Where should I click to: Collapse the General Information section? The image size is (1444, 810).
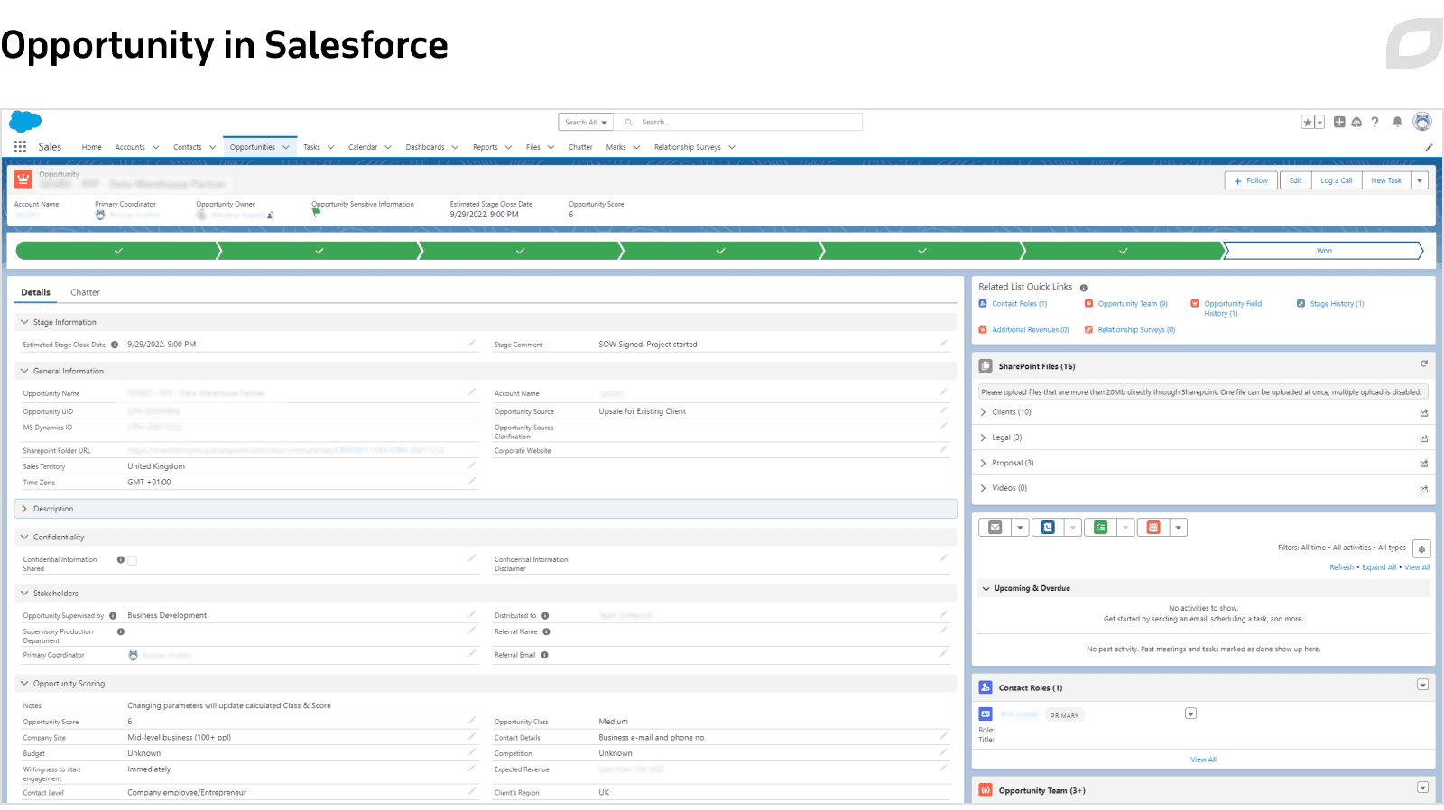tap(24, 371)
